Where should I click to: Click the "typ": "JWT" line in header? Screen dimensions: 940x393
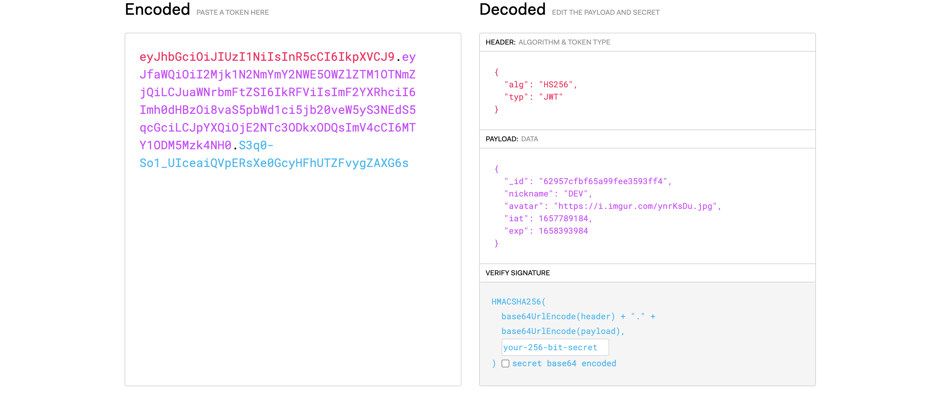coord(533,97)
